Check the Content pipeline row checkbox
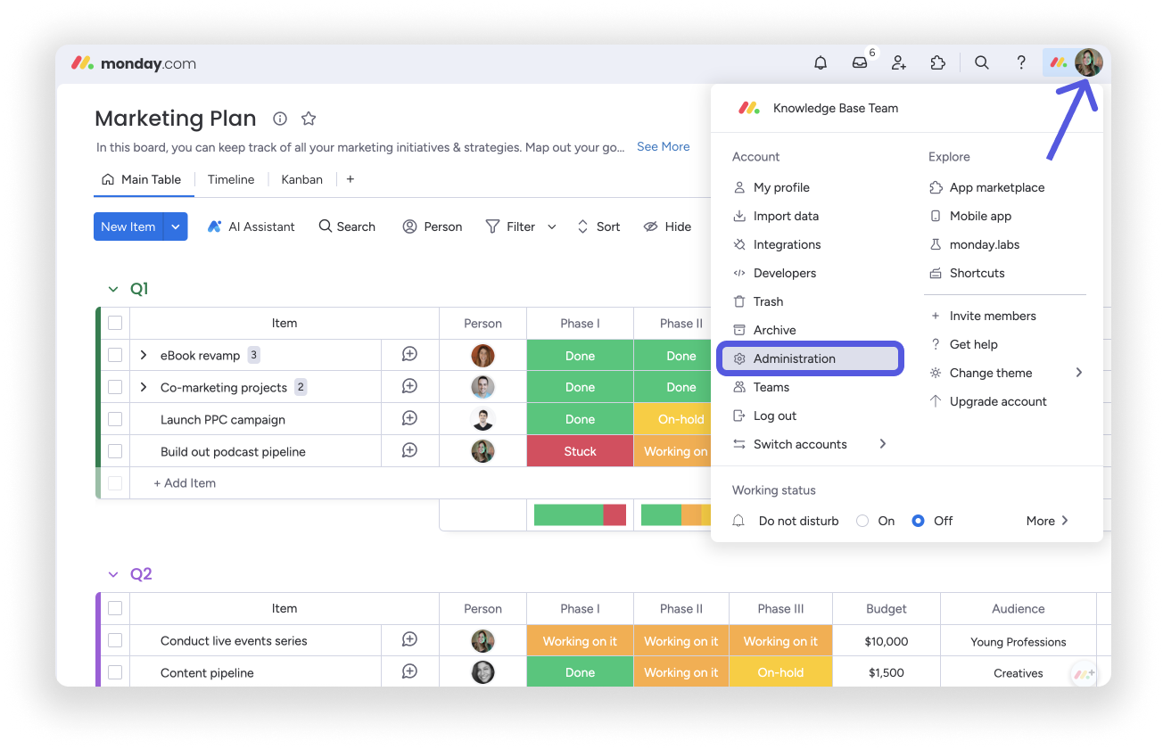 pyautogui.click(x=115, y=672)
